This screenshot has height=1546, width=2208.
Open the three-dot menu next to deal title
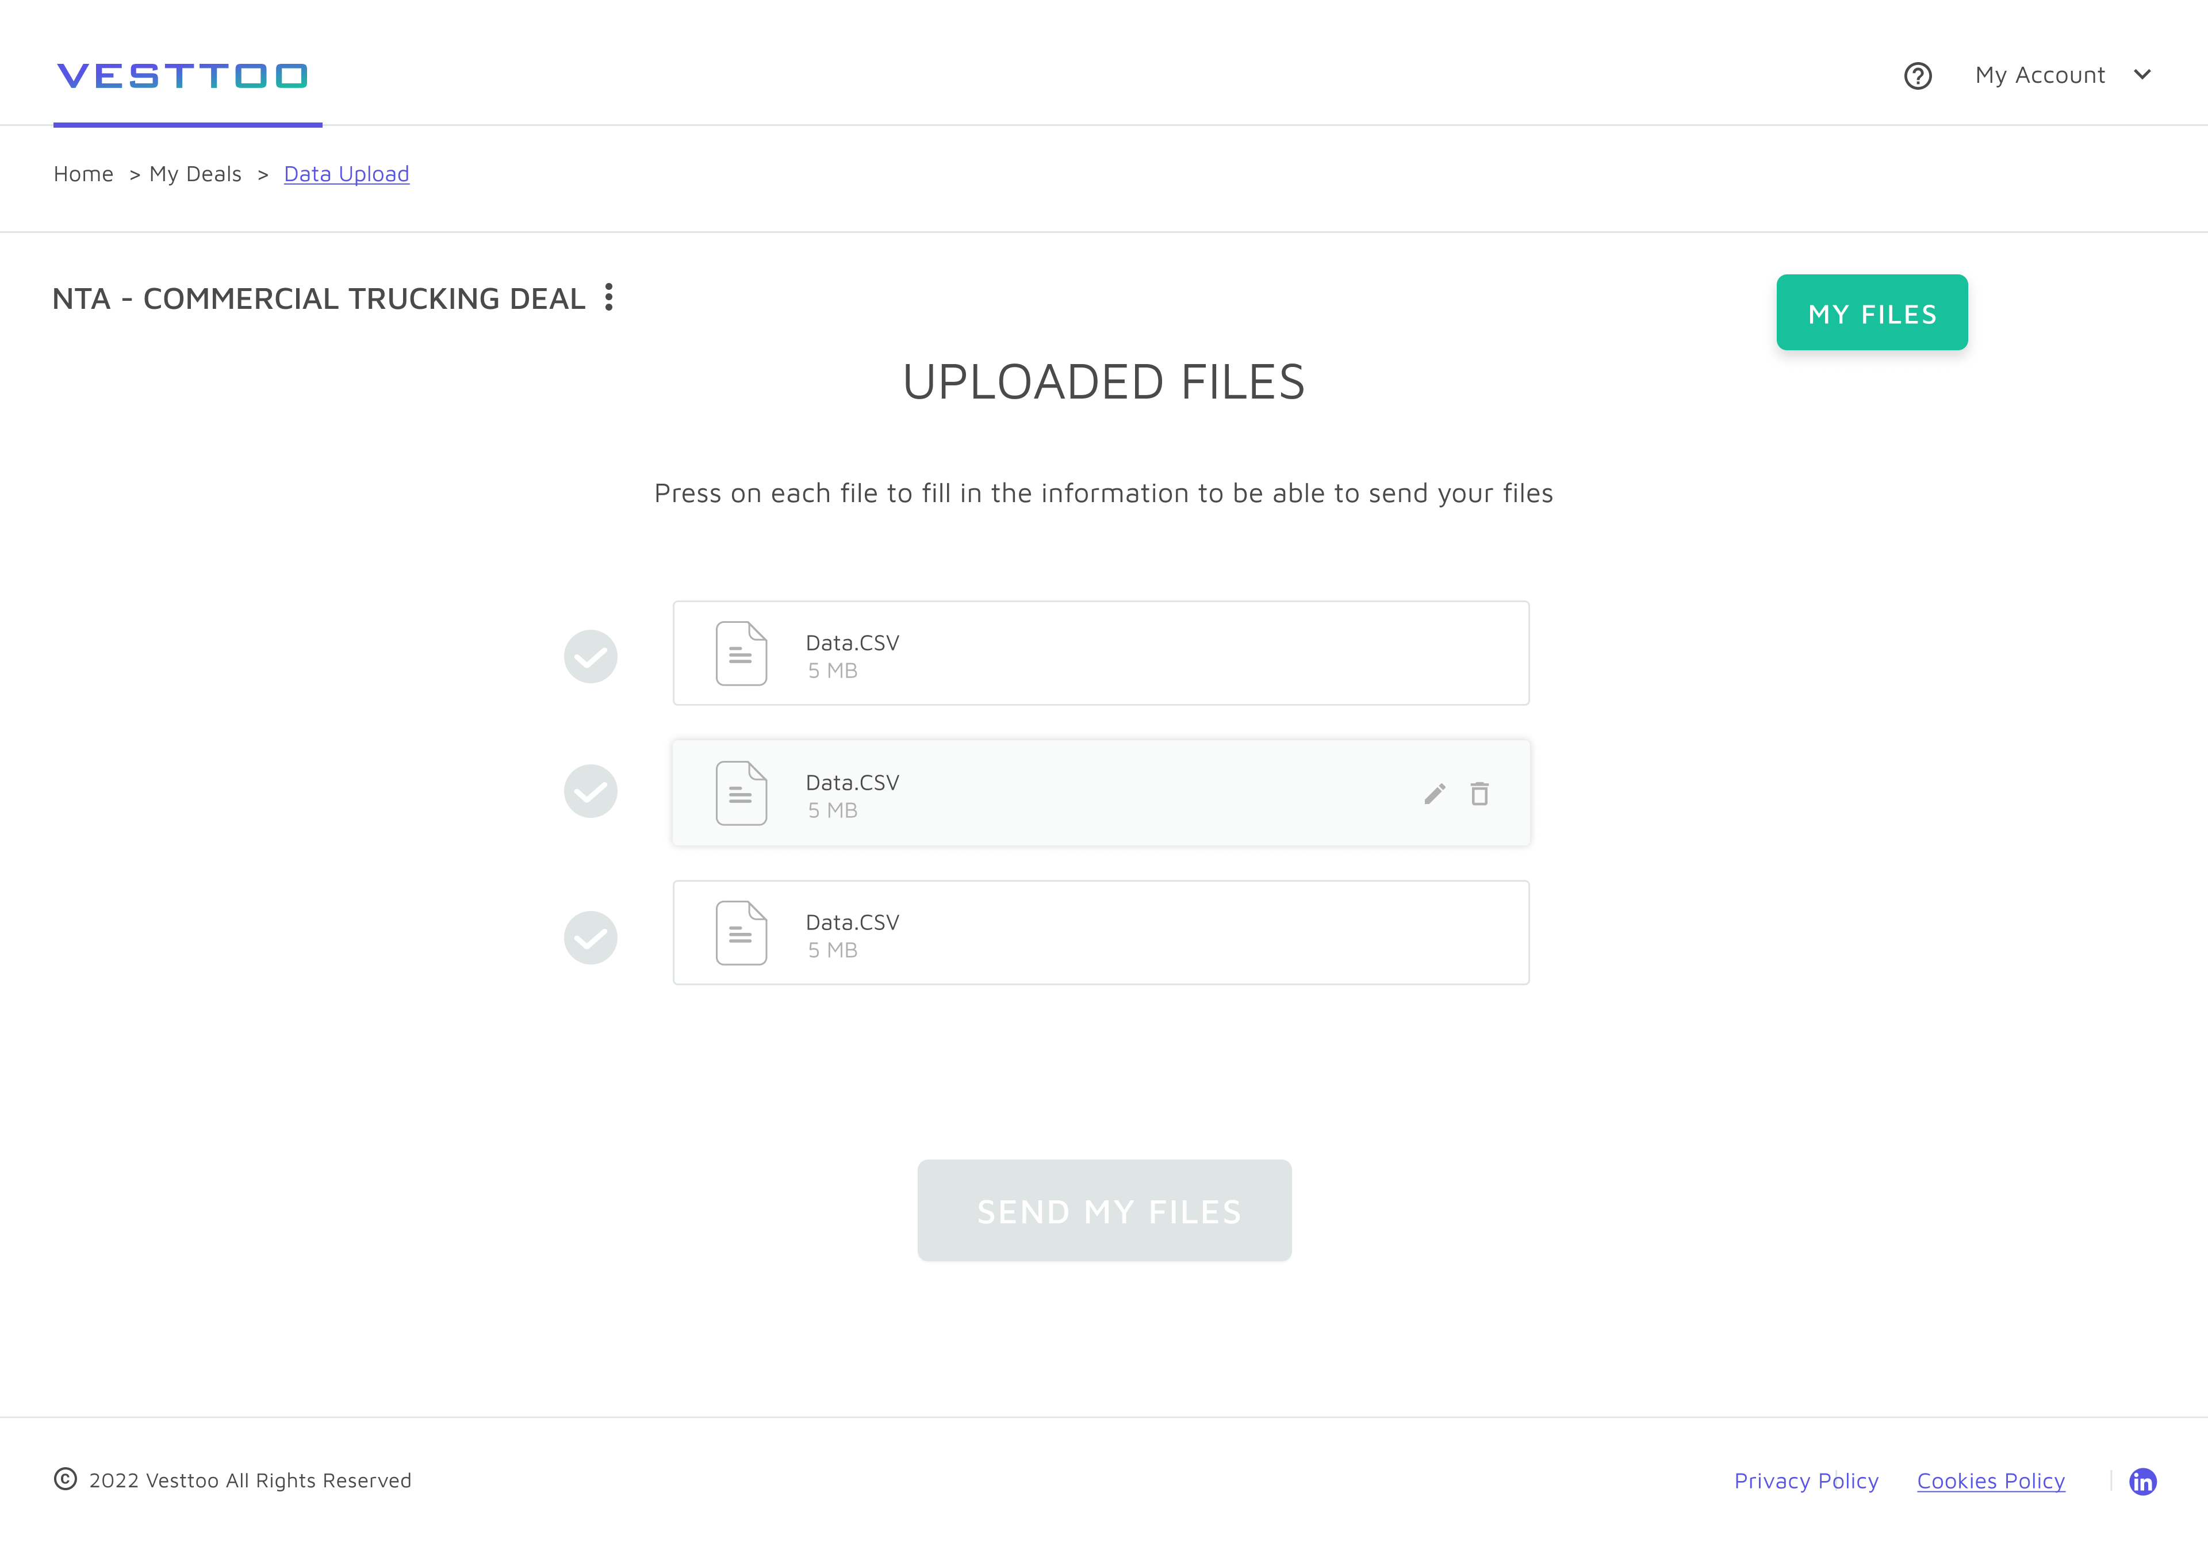609,297
